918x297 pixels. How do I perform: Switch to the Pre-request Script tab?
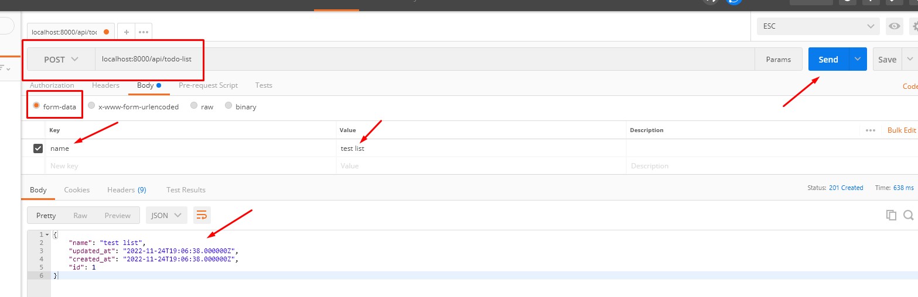[x=208, y=85]
